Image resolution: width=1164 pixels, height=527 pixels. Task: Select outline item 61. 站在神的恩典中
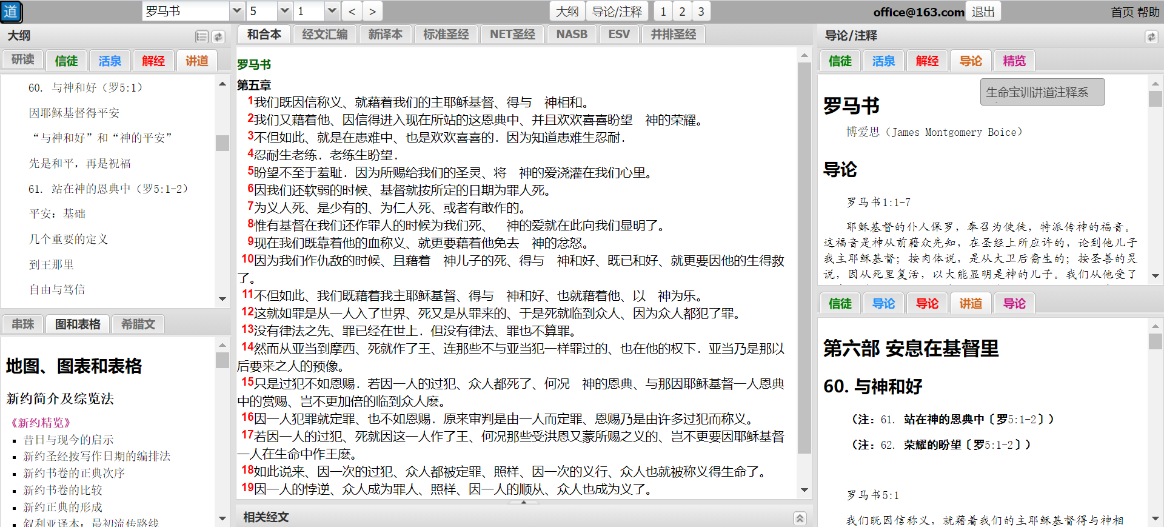click(x=109, y=189)
